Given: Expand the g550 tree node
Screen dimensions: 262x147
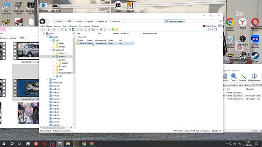Looking at the screenshot, I should (54, 69).
